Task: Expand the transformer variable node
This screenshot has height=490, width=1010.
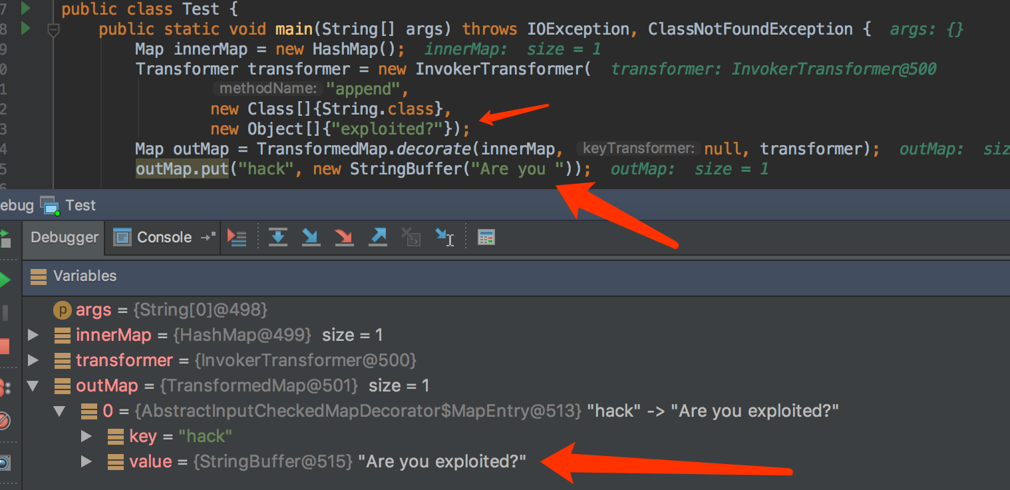Action: 33,360
